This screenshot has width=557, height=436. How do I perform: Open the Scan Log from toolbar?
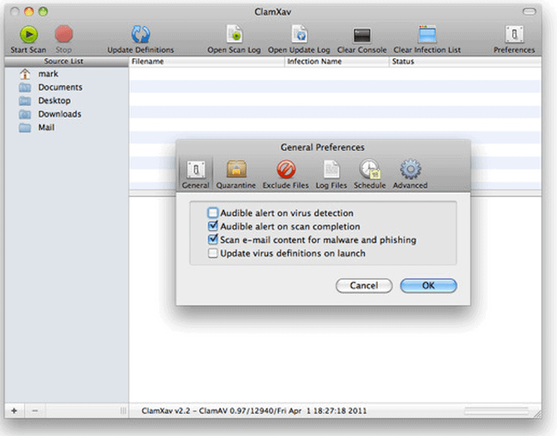point(235,35)
